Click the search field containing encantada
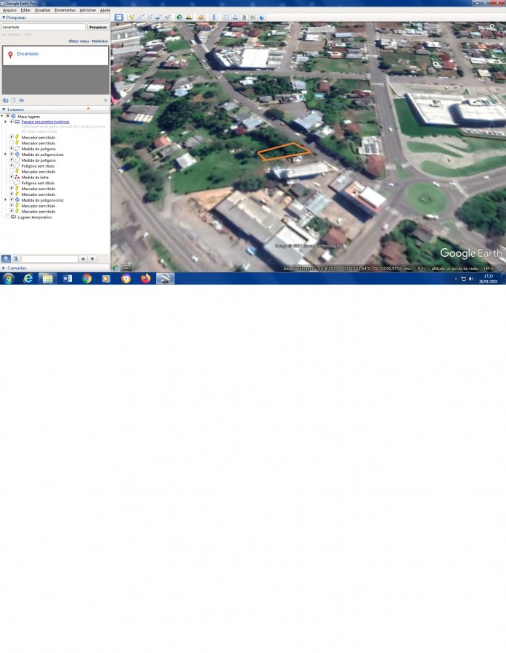Viewport: 506px width, 653px height. tap(43, 27)
